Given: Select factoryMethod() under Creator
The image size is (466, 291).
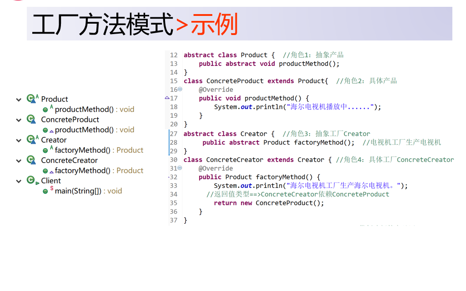Looking at the screenshot, I should point(99,150).
